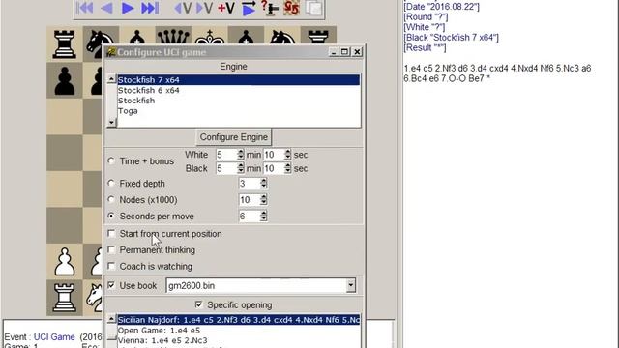Jump to the end of the game

tap(150, 8)
